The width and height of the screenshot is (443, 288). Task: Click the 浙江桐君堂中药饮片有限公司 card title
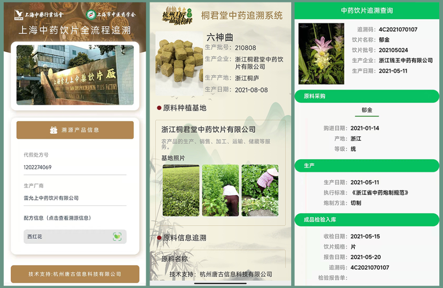[208, 130]
